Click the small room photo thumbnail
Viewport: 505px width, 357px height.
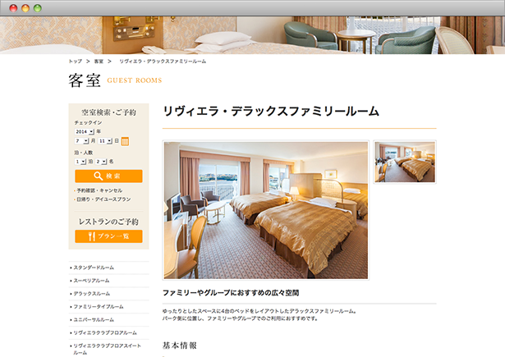(x=405, y=162)
